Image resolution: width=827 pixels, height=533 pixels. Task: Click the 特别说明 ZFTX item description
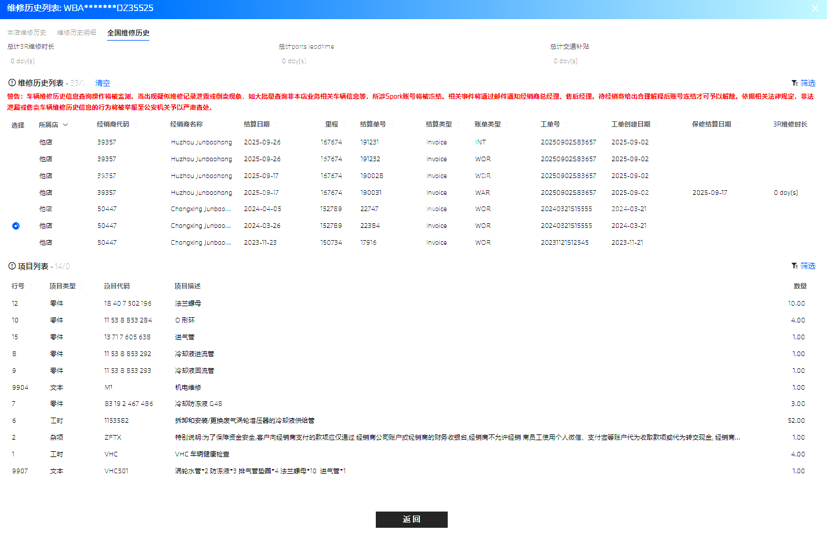coord(458,437)
